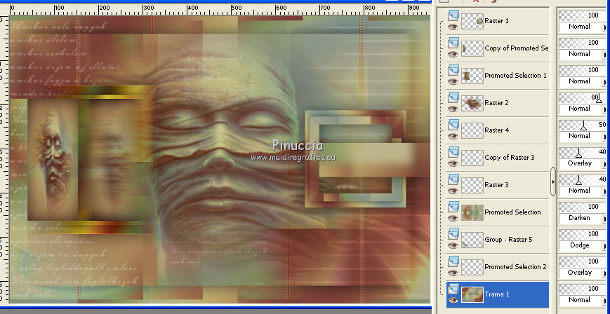Click the opacity slider of Group - Raster 5
610x314 pixels.
point(583,234)
